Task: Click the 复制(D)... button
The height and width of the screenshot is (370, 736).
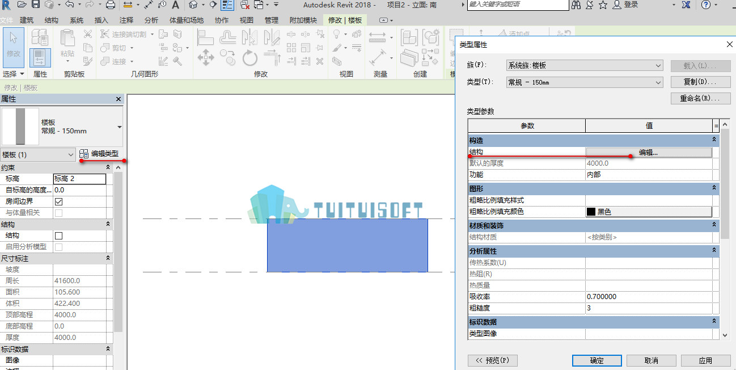Action: (700, 82)
